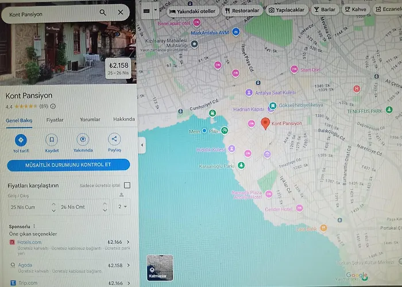Open the 89 reviews count
The height and width of the screenshot is (287, 402).
pyautogui.click(x=44, y=106)
